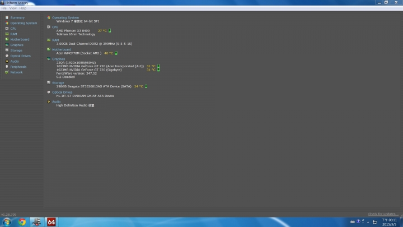Select RAM in the sidebar
The image size is (403, 227).
(13, 34)
